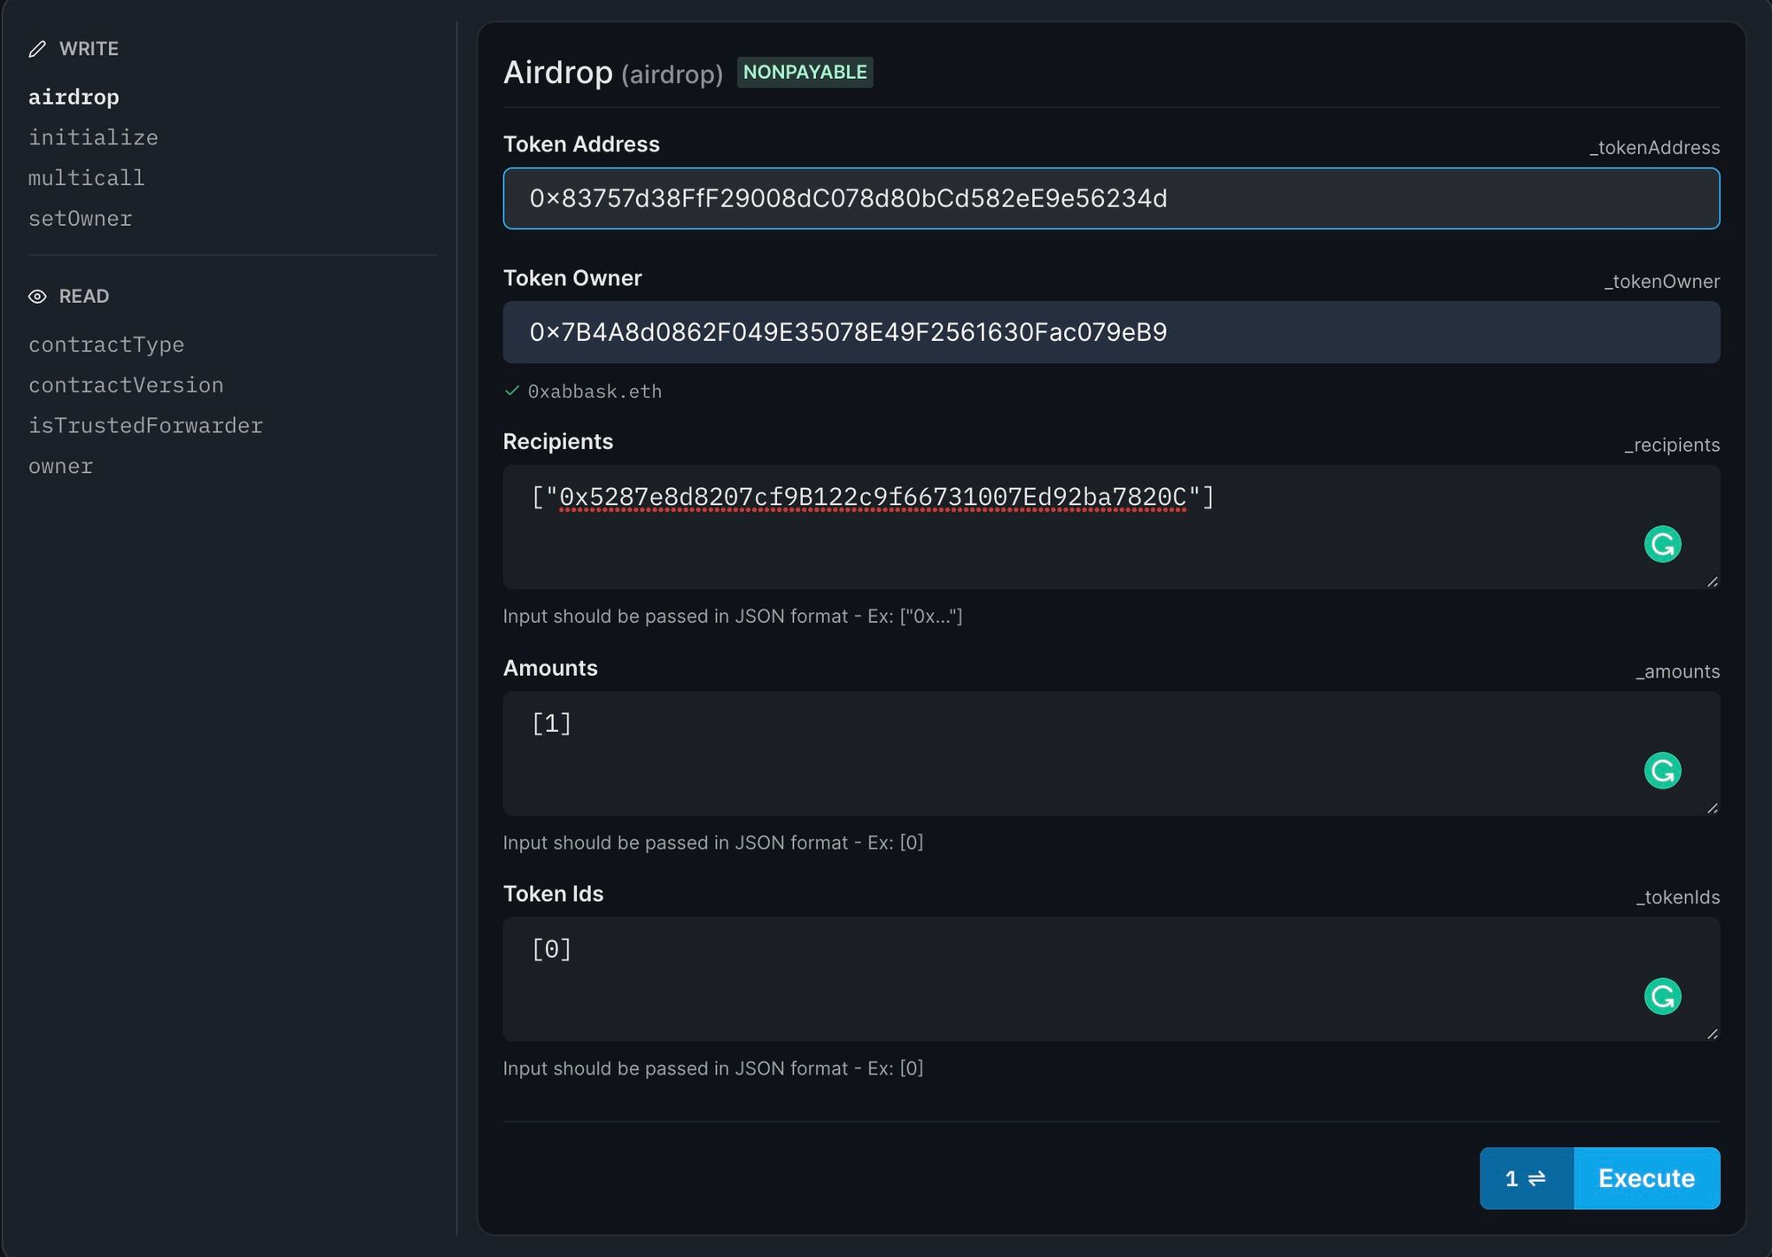Click the Grammarly icon in the Token Ids field
Image resolution: width=1772 pixels, height=1257 pixels.
point(1661,997)
